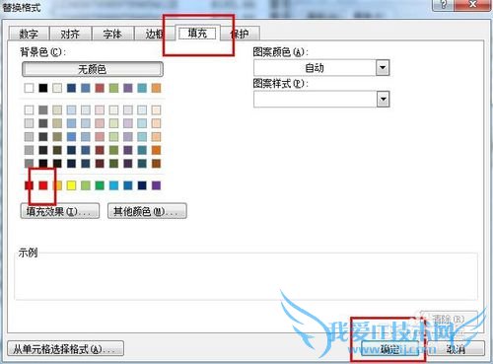Select darkest purple shade in theme grid
Viewport: 493px width, 364px height.
tap(128, 164)
